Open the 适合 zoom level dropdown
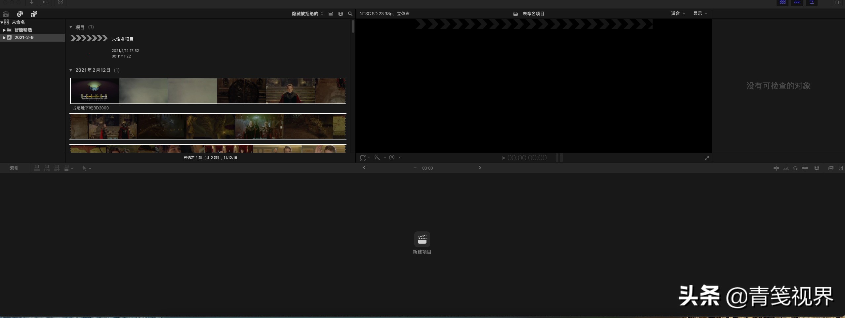This screenshot has width=845, height=318. tap(678, 14)
